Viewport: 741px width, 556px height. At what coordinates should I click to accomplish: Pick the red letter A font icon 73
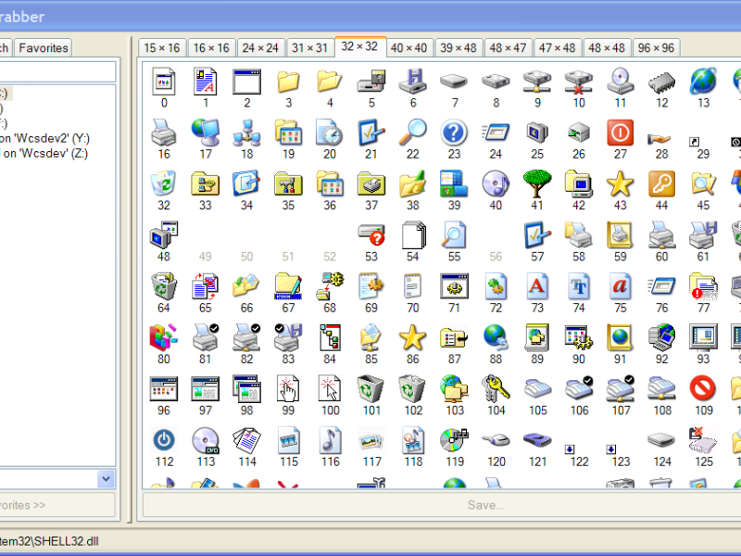pyautogui.click(x=537, y=286)
